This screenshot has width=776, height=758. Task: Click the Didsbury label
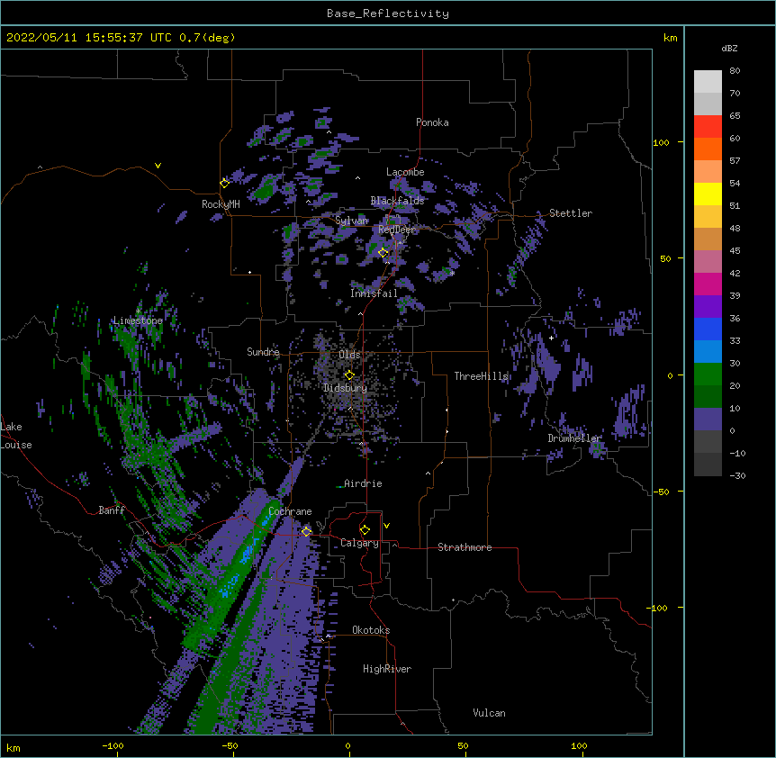(346, 388)
